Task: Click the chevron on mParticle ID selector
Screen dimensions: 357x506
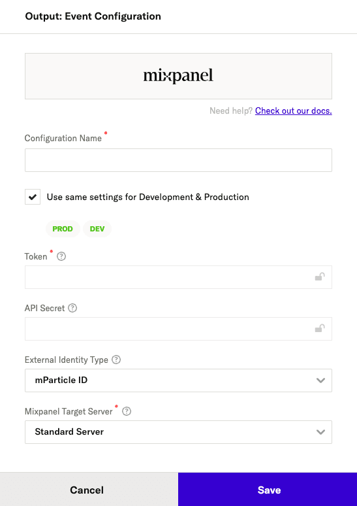Action: point(320,380)
